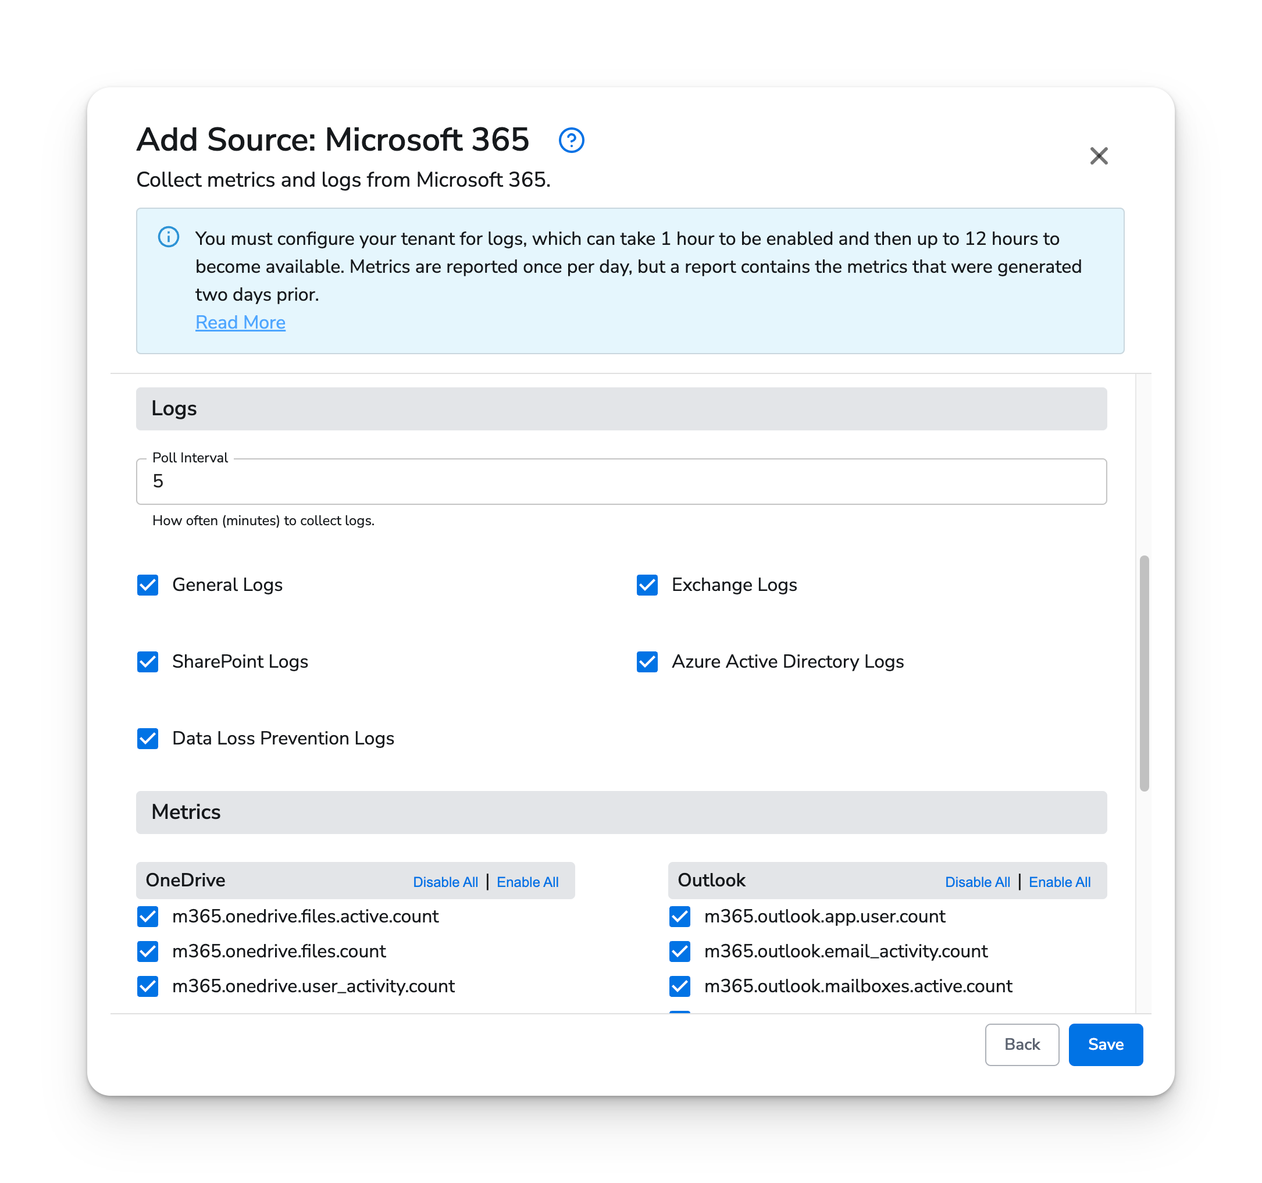Image resolution: width=1262 pixels, height=1183 pixels.
Task: Uncheck General Logs
Action: (x=147, y=585)
